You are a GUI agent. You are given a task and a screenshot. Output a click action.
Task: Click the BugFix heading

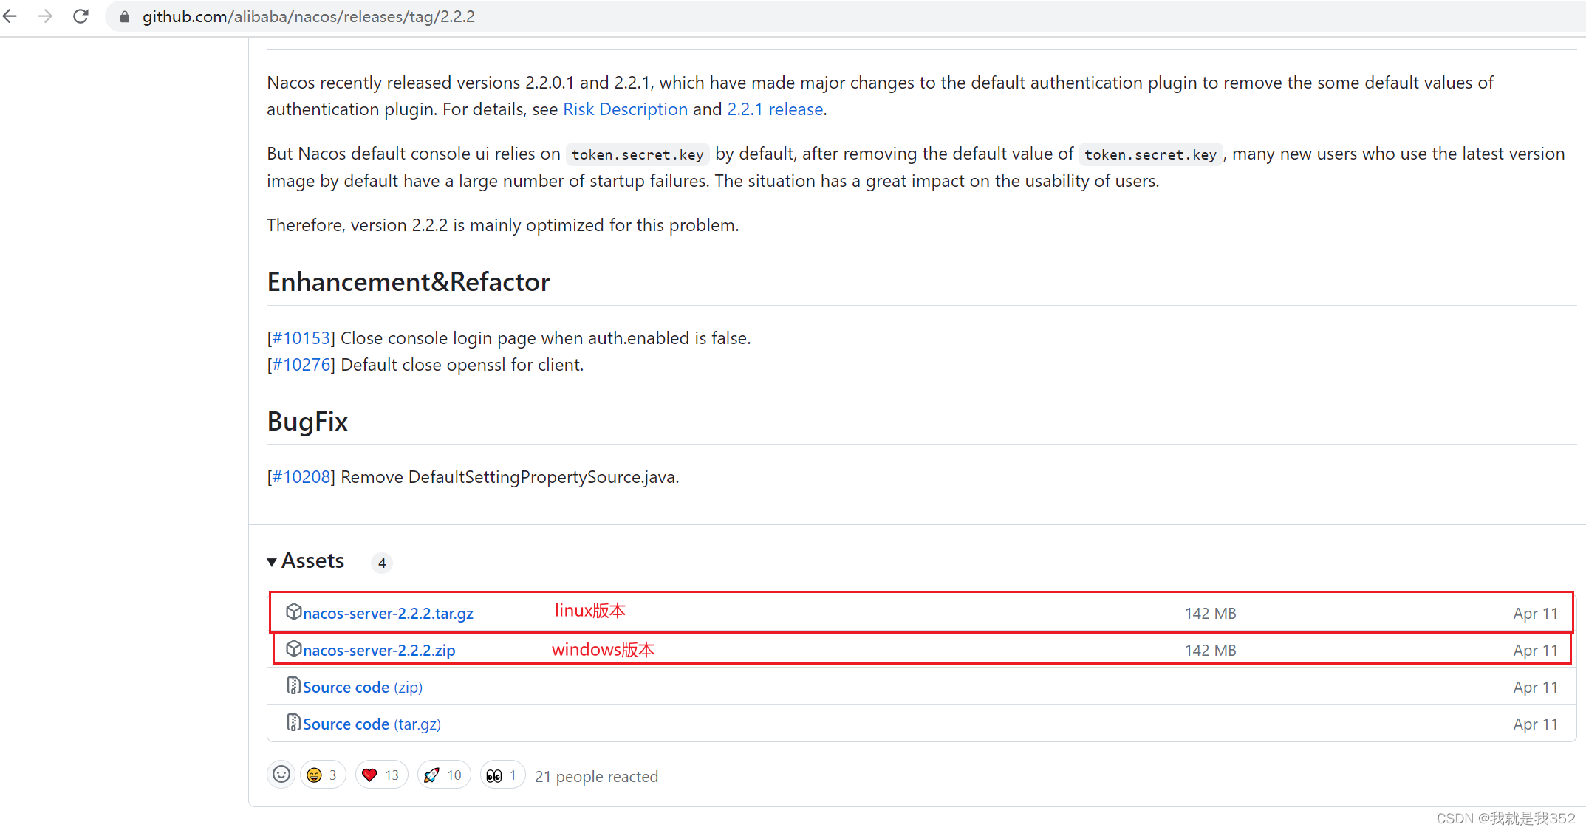[x=307, y=422]
